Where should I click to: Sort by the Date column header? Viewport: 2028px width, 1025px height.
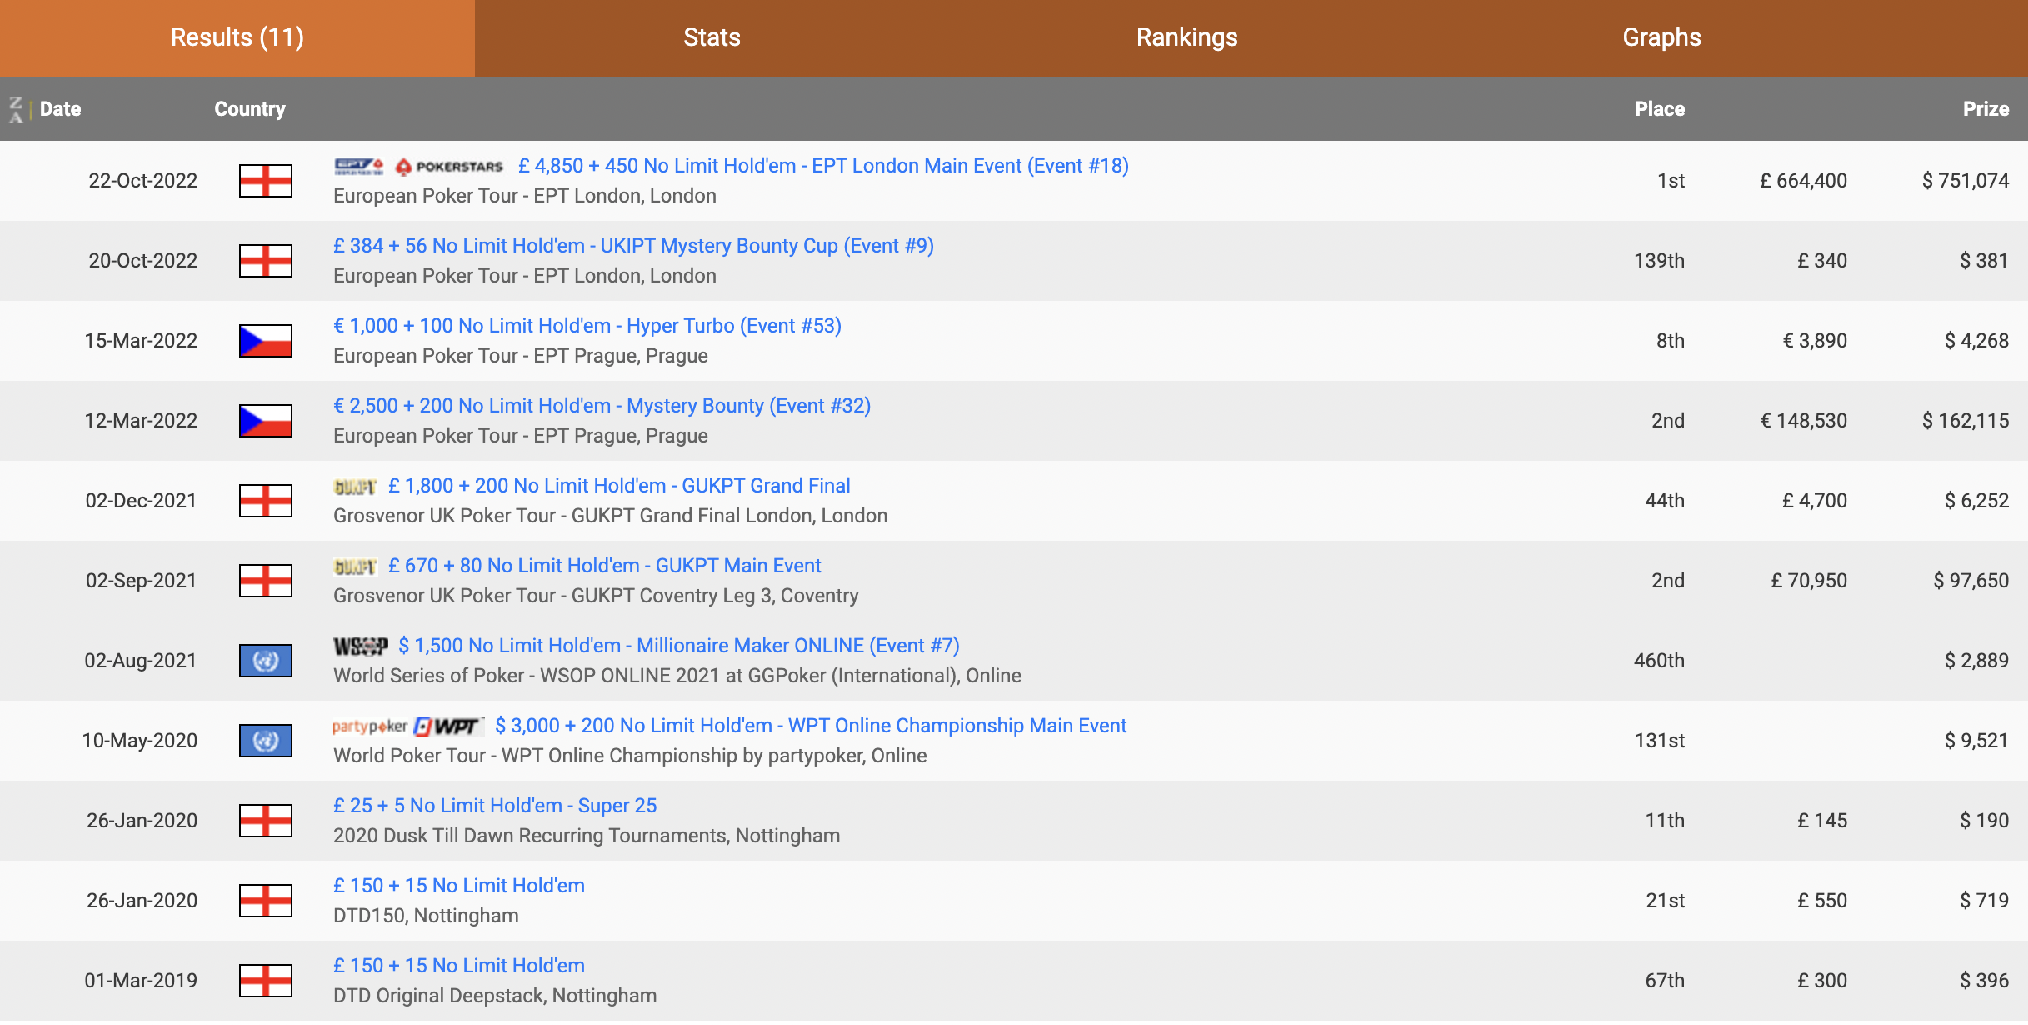click(60, 109)
